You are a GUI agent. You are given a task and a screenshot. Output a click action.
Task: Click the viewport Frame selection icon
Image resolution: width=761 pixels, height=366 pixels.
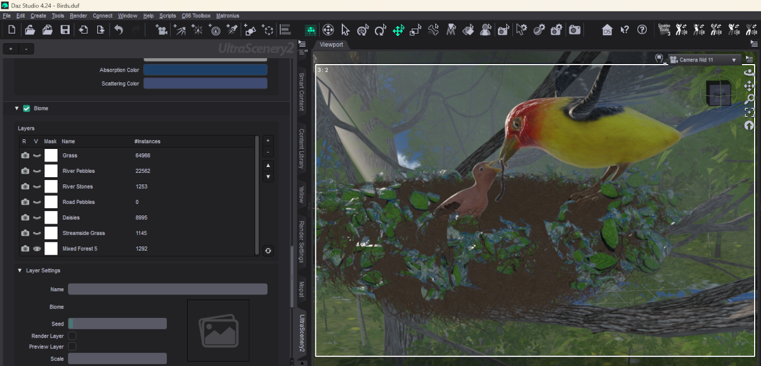tap(750, 112)
